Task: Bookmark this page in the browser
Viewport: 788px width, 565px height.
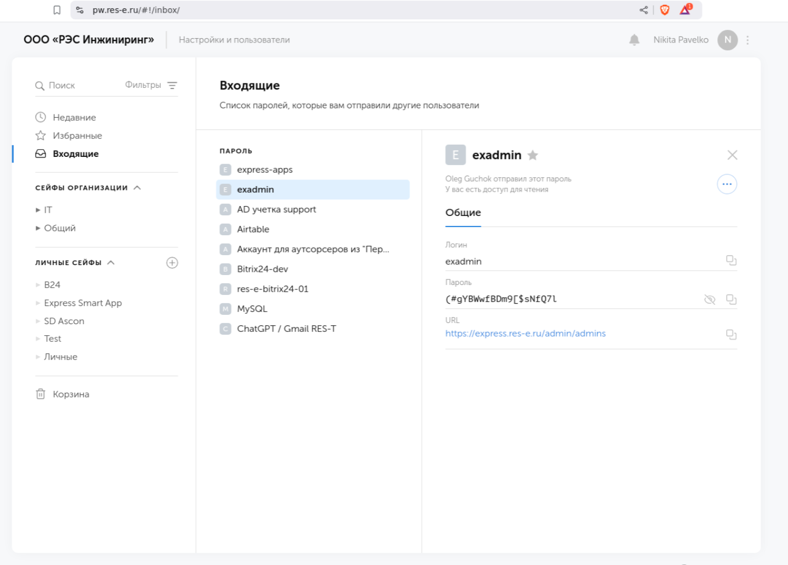Action: pos(57,10)
